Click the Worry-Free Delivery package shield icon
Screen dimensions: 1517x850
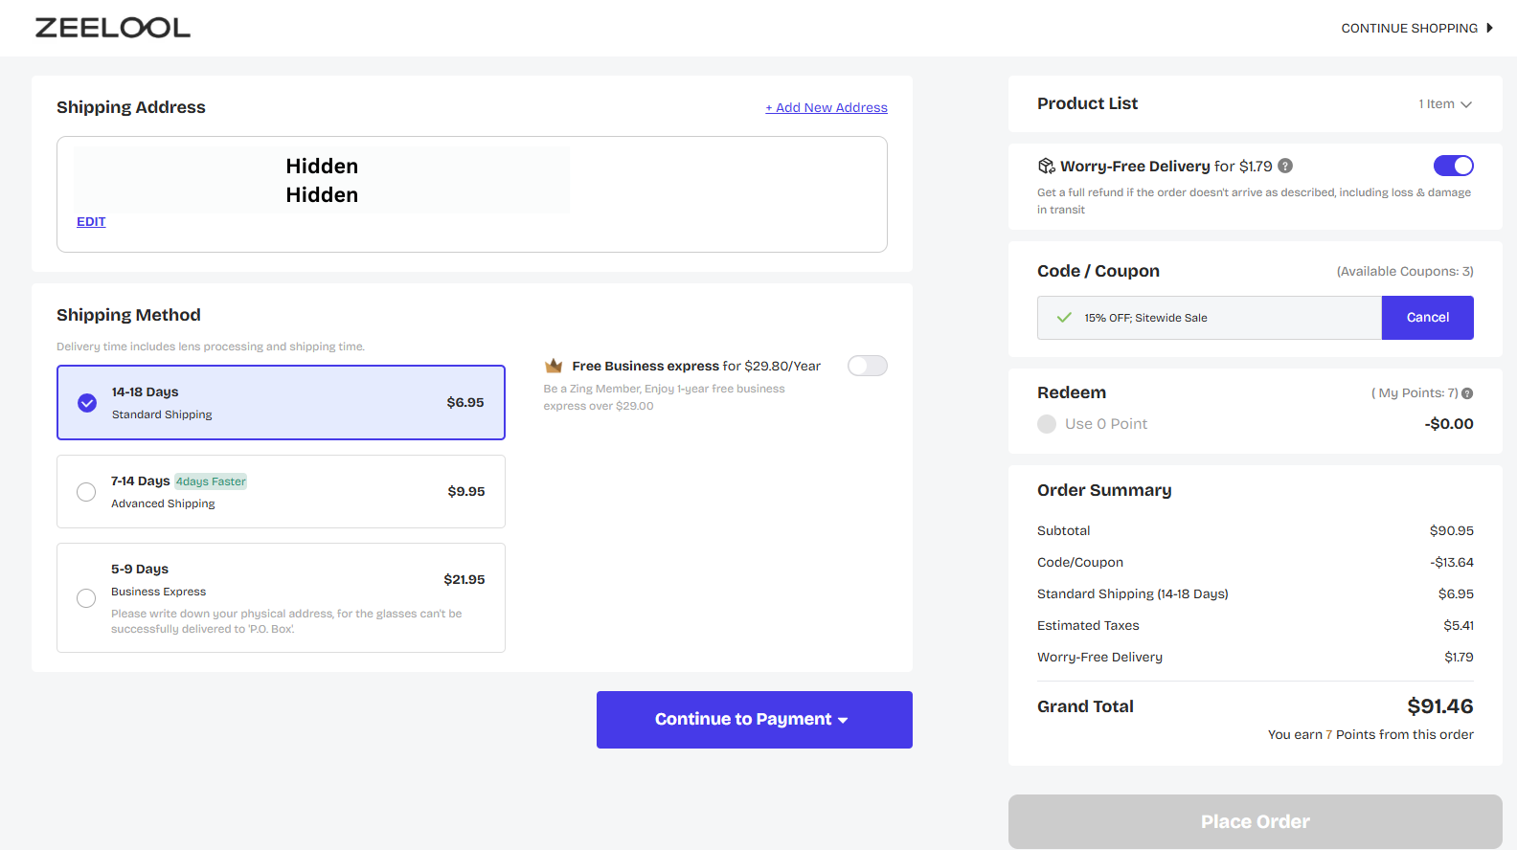pyautogui.click(x=1046, y=166)
